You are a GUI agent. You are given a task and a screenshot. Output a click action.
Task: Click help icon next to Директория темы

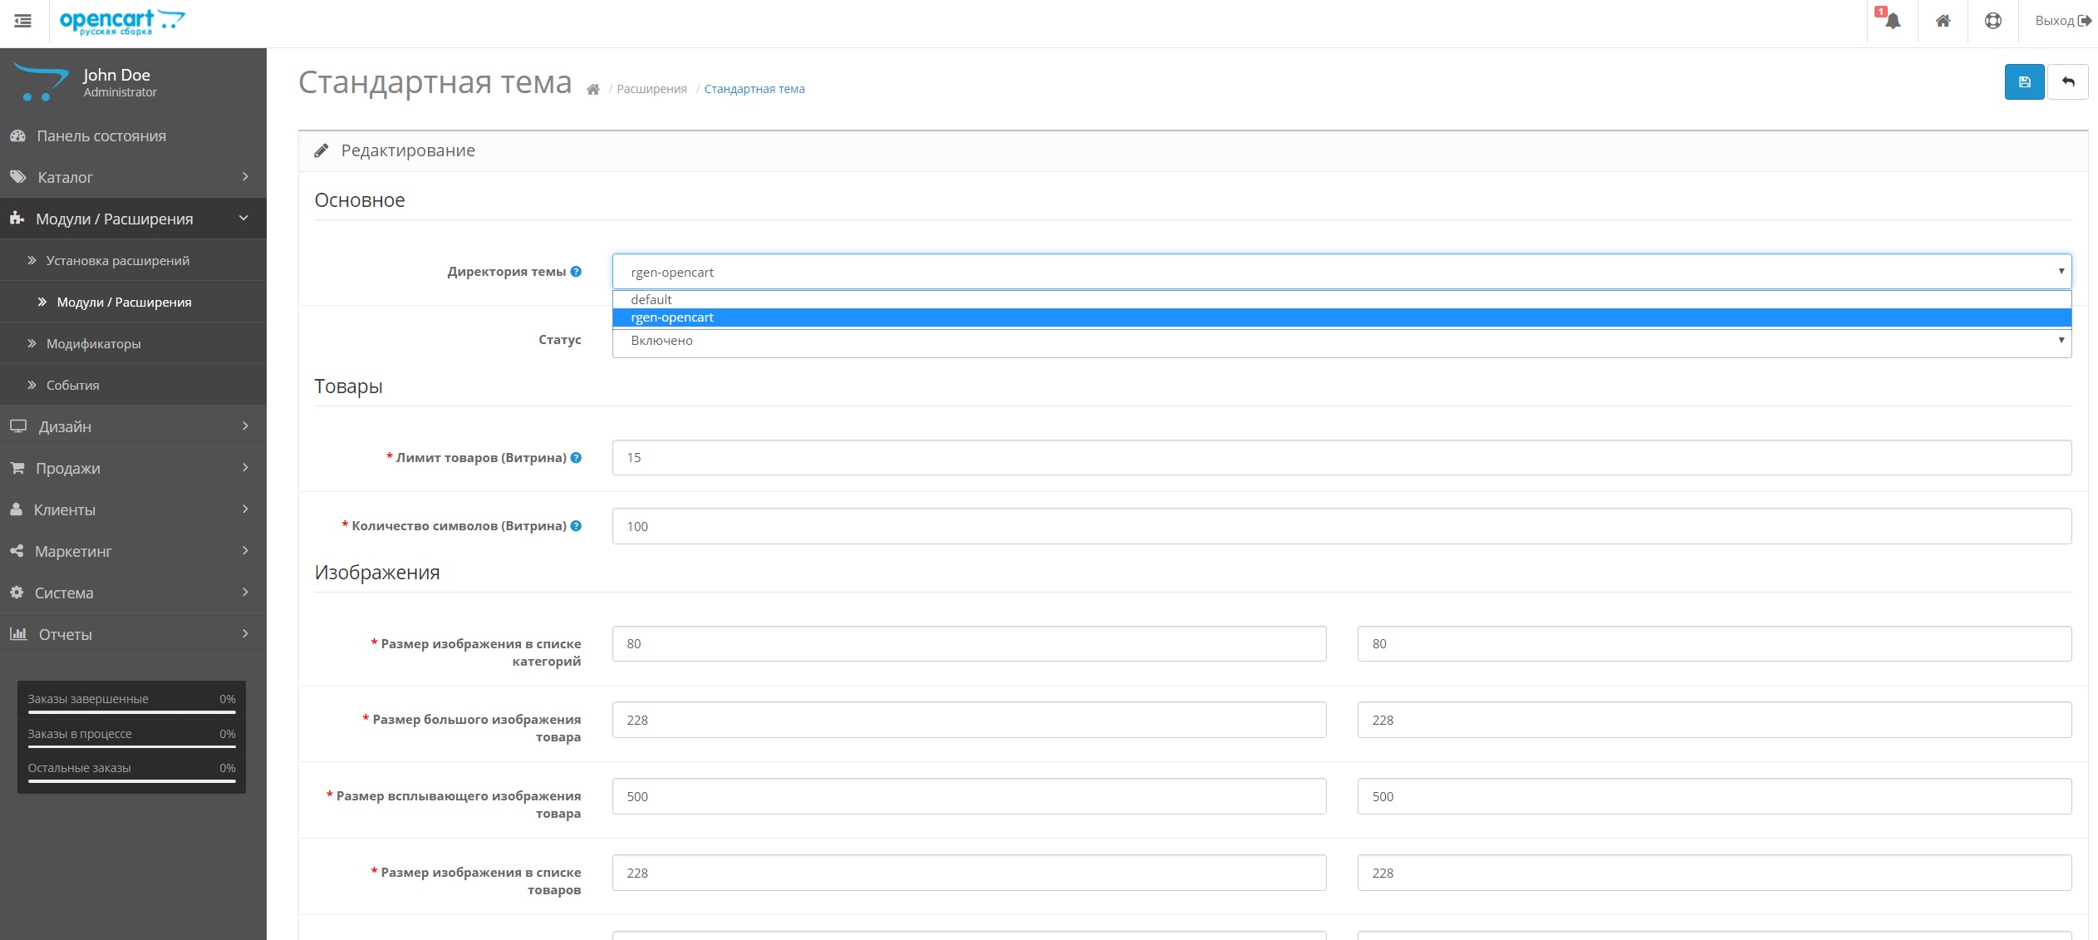coord(576,272)
